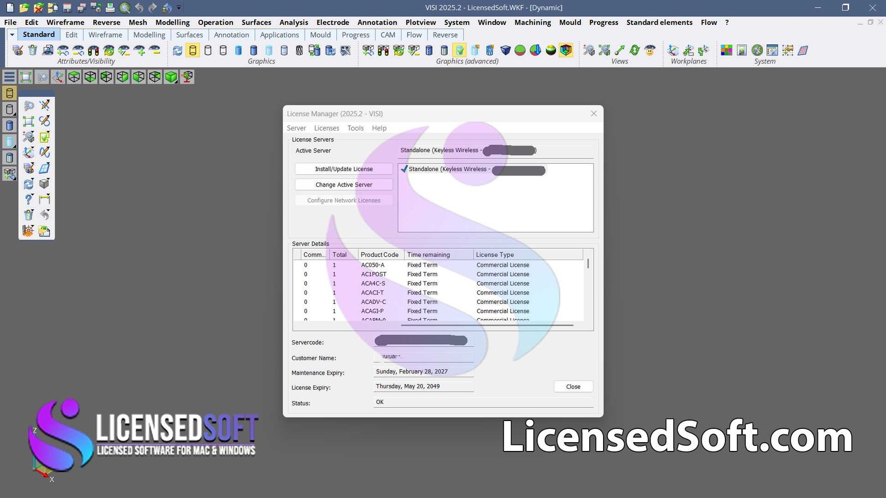
Task: Select the ACADV-C product row
Action: point(438,302)
